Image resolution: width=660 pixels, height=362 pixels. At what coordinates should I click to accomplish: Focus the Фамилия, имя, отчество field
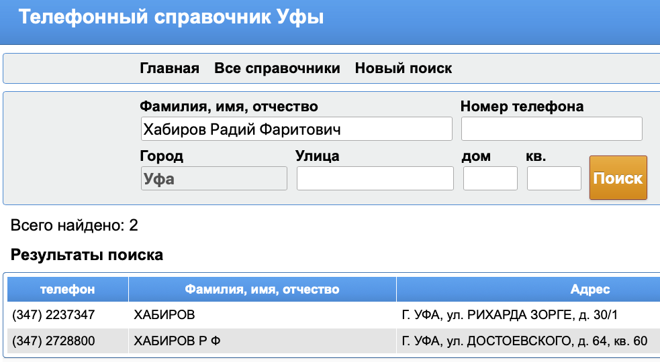coord(296,129)
